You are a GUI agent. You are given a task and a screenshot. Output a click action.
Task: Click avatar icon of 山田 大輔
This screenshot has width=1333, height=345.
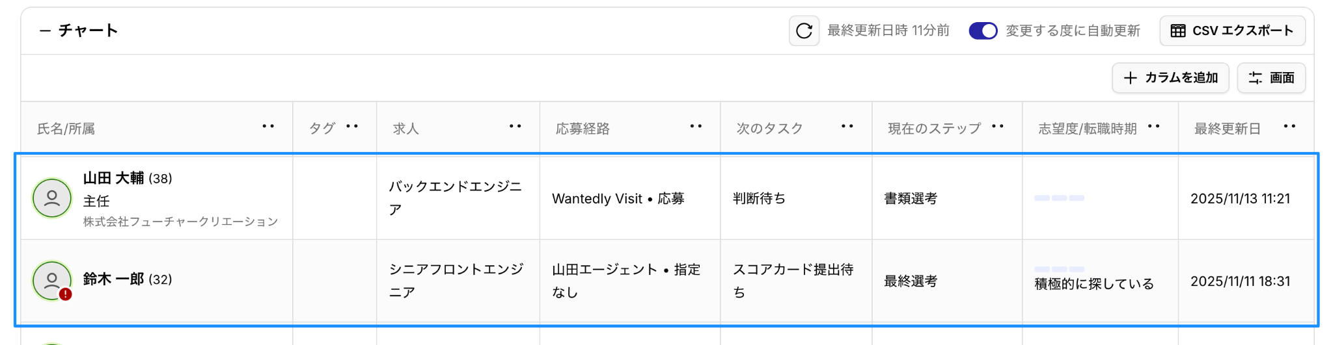coord(52,198)
